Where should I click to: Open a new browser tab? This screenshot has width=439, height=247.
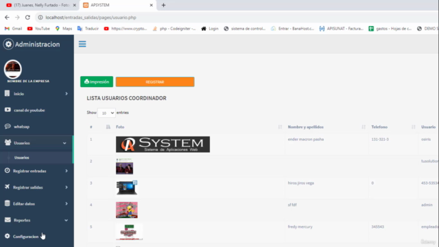click(163, 5)
